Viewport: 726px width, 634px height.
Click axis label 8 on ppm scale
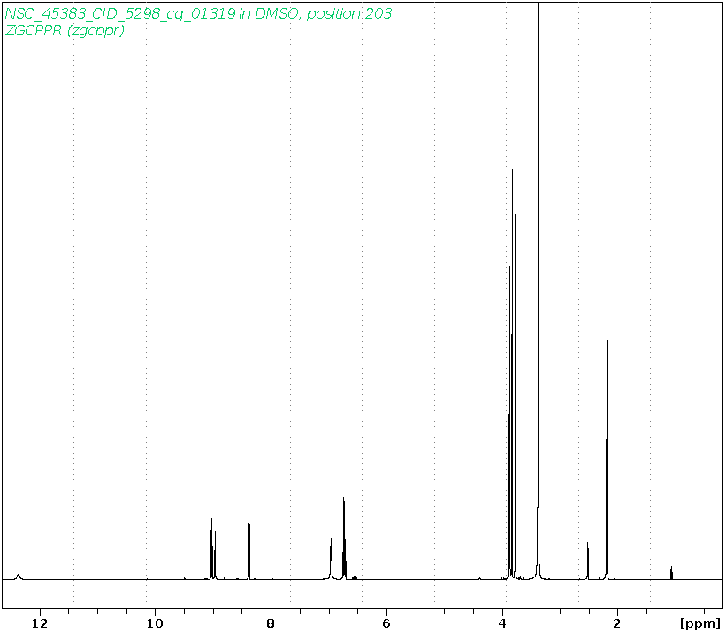pyautogui.click(x=271, y=623)
